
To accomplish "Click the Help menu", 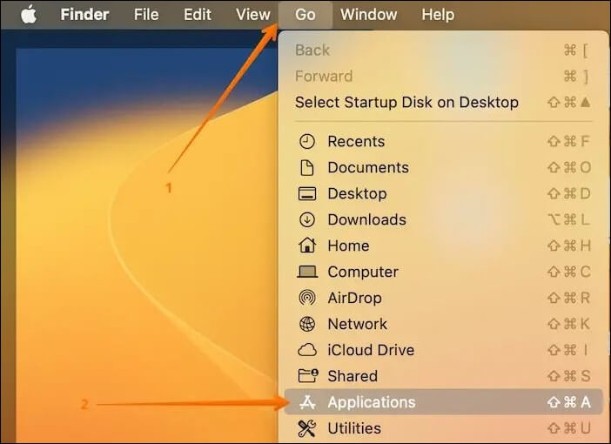I will 438,15.
